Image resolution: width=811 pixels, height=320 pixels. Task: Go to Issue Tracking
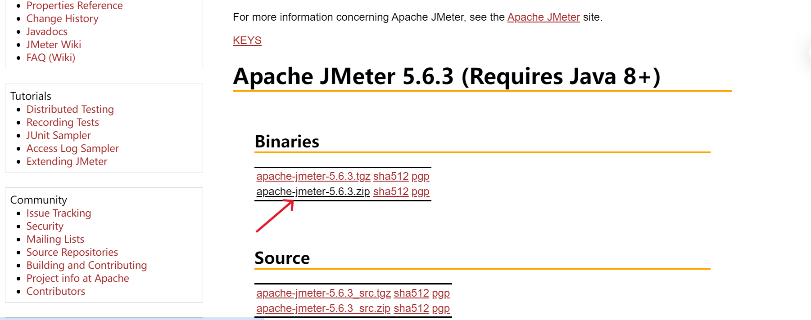tap(59, 213)
